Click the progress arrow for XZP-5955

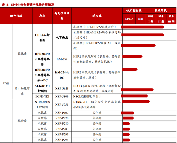(136, 101)
